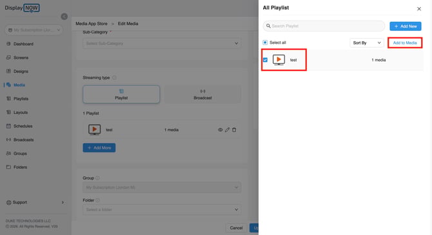Click the Playlists sidebar icon
432x235 pixels.
pos(8,99)
